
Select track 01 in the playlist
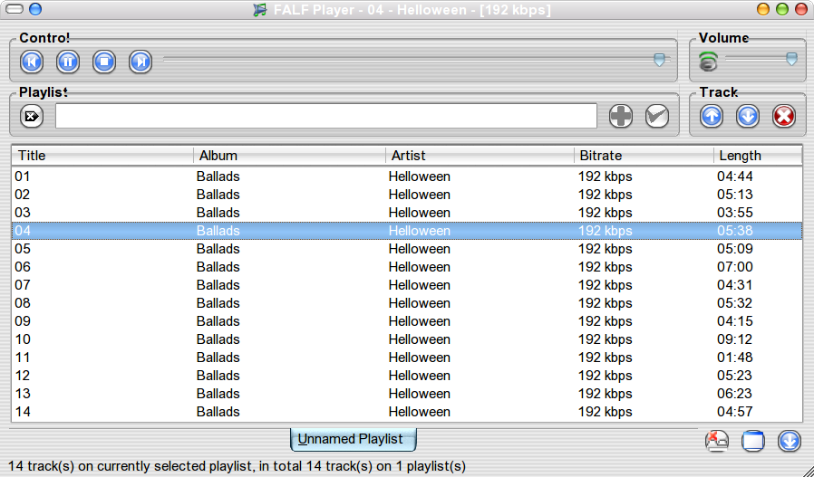(x=407, y=176)
